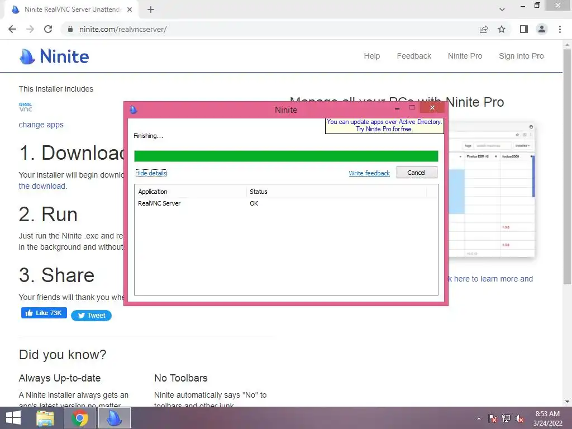This screenshot has height=429, width=572.
Task: Cancel the Ninite installation
Action: [x=417, y=173]
